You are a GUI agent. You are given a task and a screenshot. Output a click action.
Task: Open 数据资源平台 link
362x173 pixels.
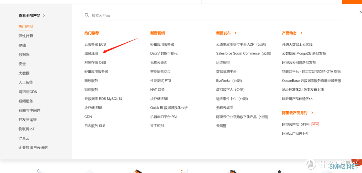[x=226, y=71]
